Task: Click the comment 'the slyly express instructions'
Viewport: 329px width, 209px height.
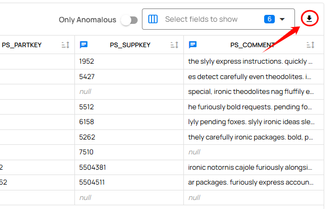Action: 250,62
